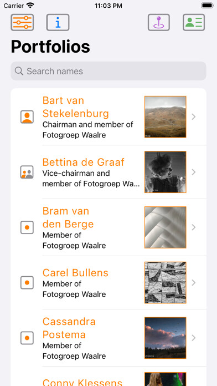The image size is (217, 386).
Task: Open Cassandra Postema's sunset clouds thumbnail
Action: coord(166,338)
